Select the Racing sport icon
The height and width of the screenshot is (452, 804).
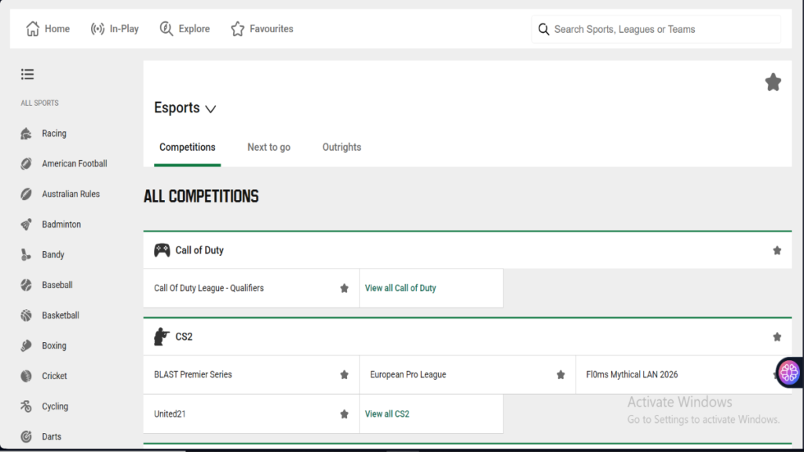click(x=26, y=133)
